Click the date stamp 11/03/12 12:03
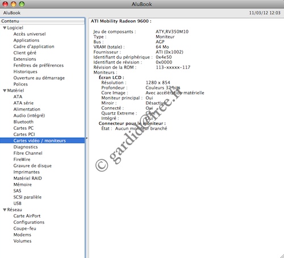Screen dimensions: 284x258 (265, 13)
